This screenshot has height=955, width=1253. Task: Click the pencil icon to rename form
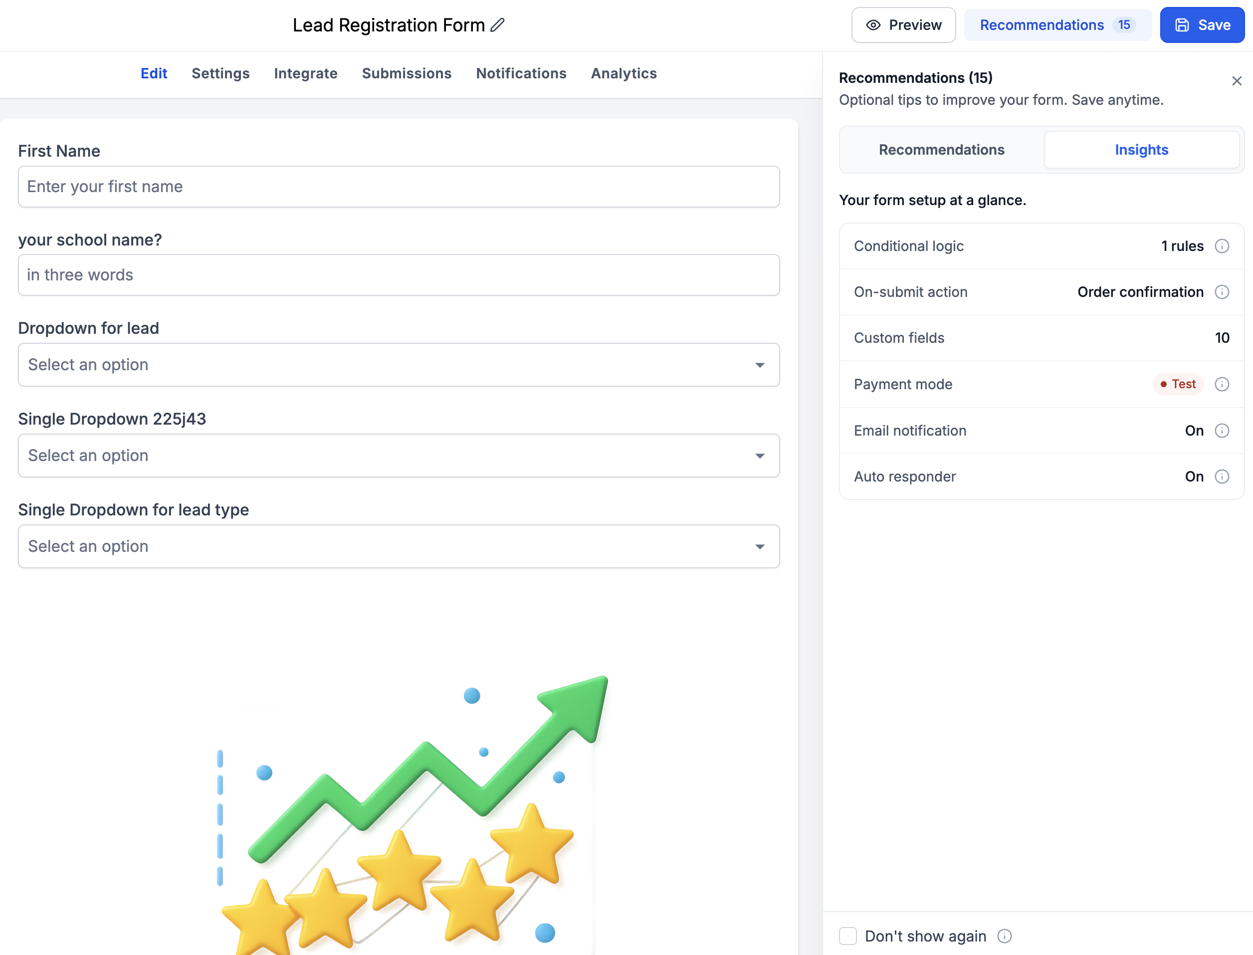(498, 25)
